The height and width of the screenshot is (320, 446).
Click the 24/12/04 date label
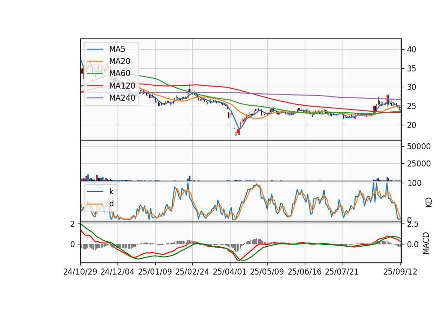point(118,272)
